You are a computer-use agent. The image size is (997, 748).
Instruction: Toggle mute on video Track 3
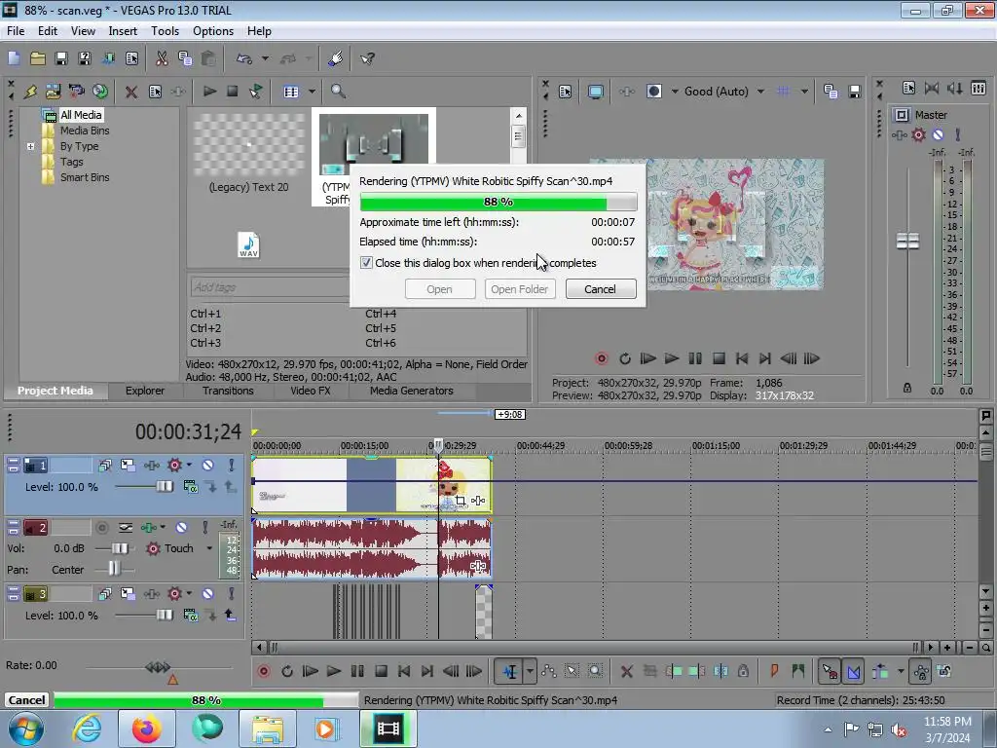click(207, 594)
